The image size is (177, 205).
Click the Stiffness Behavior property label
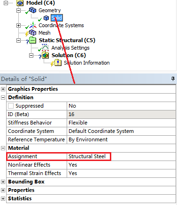click(x=30, y=123)
